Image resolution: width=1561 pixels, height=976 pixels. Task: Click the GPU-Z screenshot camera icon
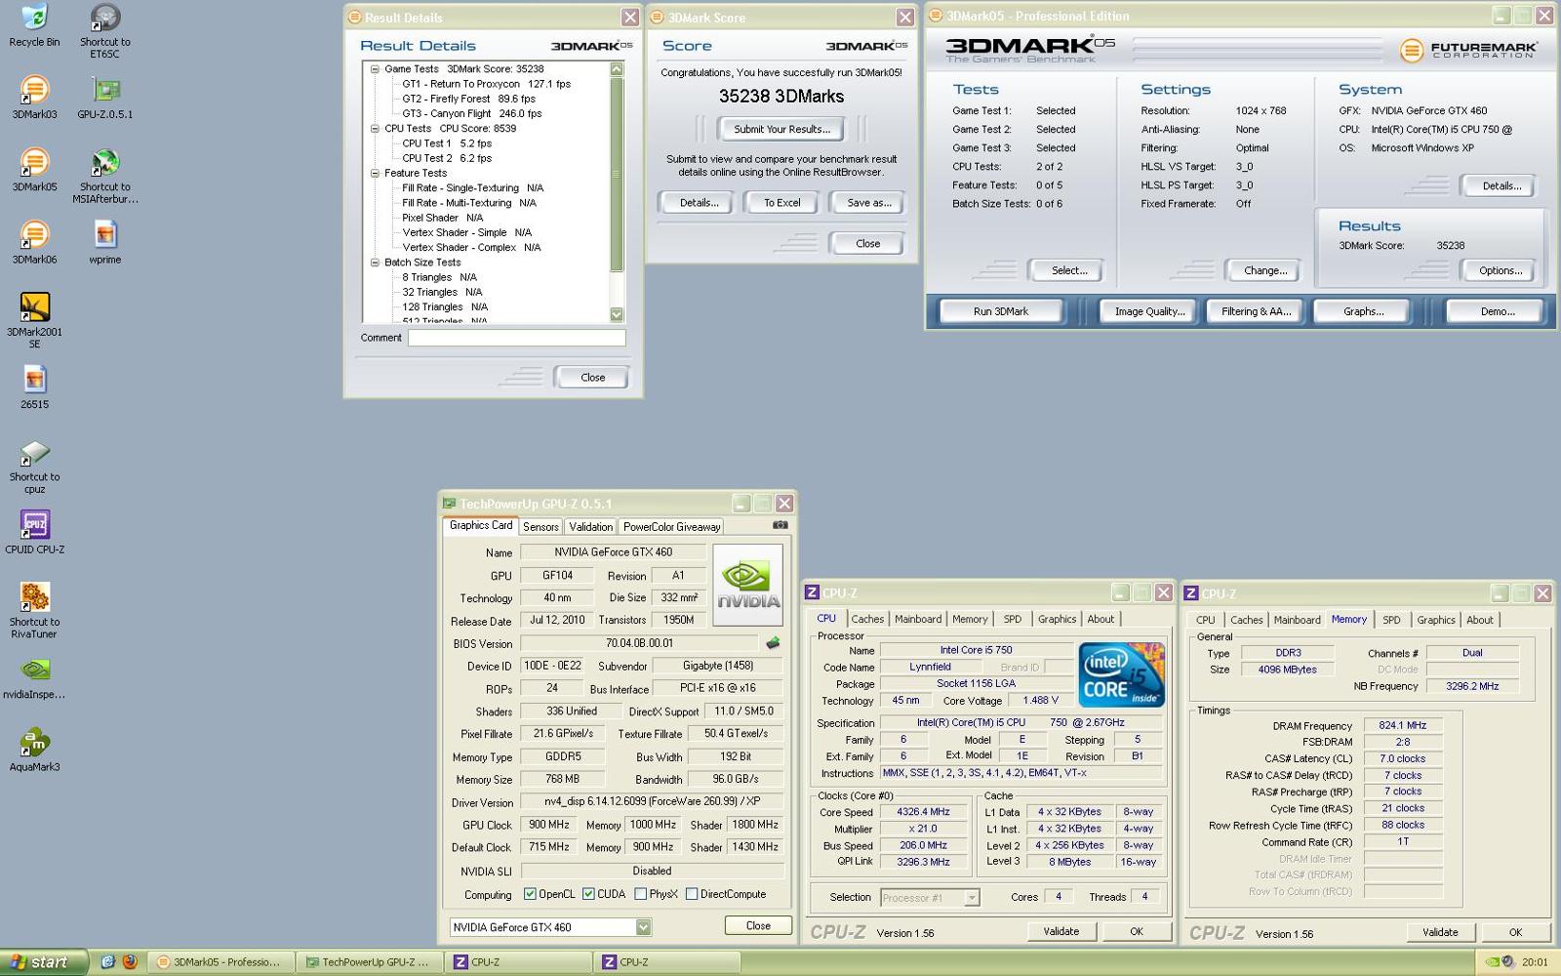(780, 525)
